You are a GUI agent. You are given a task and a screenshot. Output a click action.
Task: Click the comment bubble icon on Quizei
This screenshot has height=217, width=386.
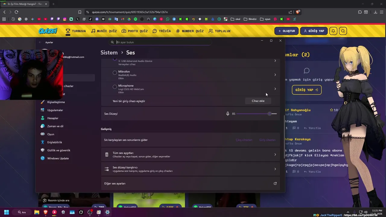[x=307, y=71]
